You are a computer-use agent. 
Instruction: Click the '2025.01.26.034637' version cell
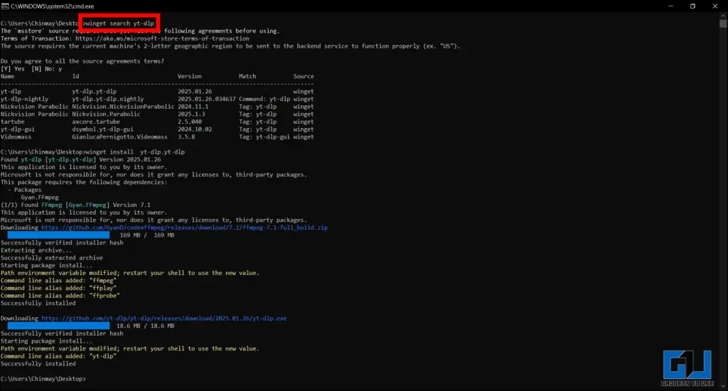[x=207, y=99]
